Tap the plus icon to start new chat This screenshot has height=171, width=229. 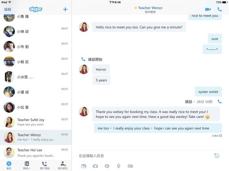65,9
